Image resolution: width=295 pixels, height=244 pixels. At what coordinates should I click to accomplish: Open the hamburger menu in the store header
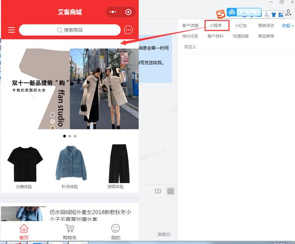coord(12,30)
